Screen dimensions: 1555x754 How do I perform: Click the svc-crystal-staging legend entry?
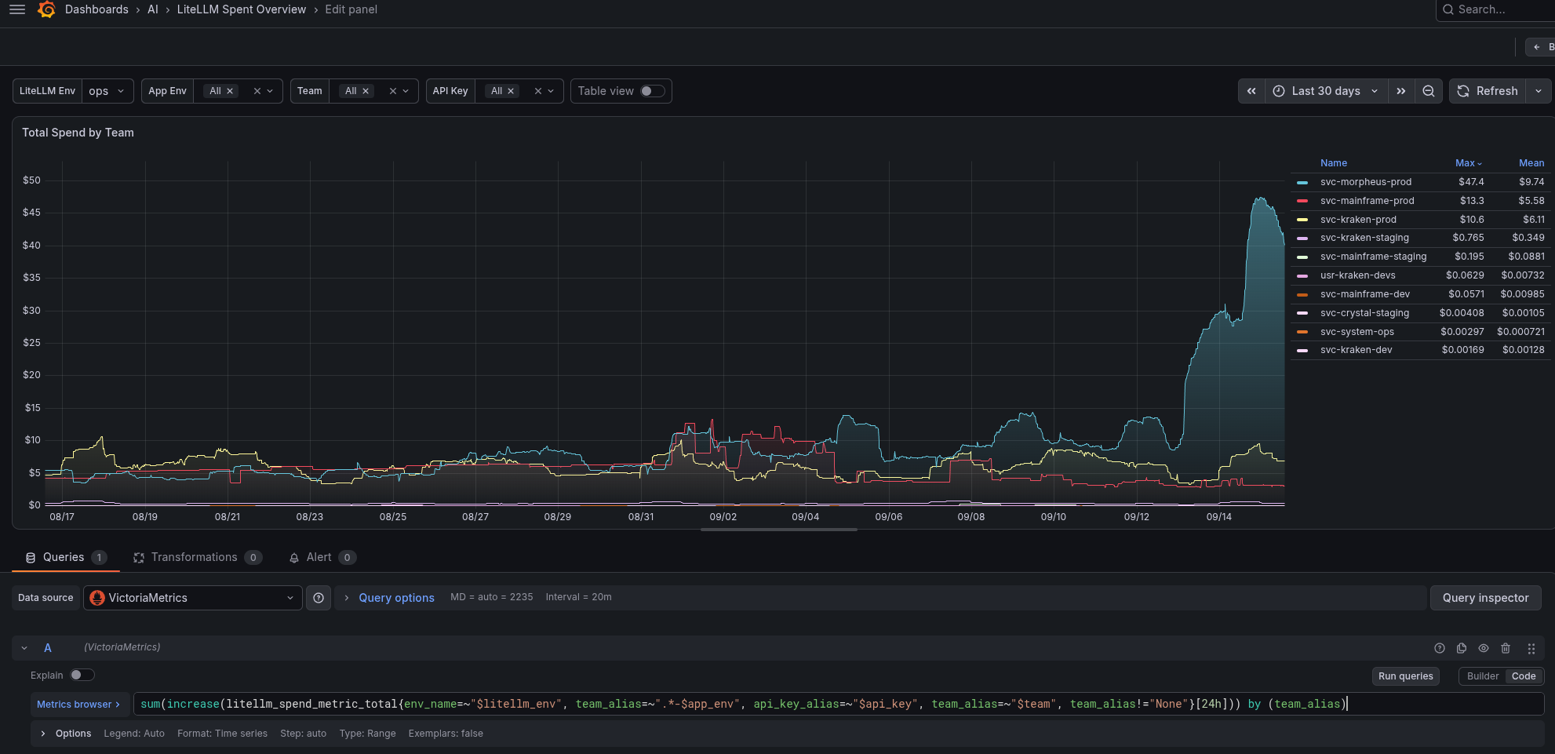tap(1364, 313)
